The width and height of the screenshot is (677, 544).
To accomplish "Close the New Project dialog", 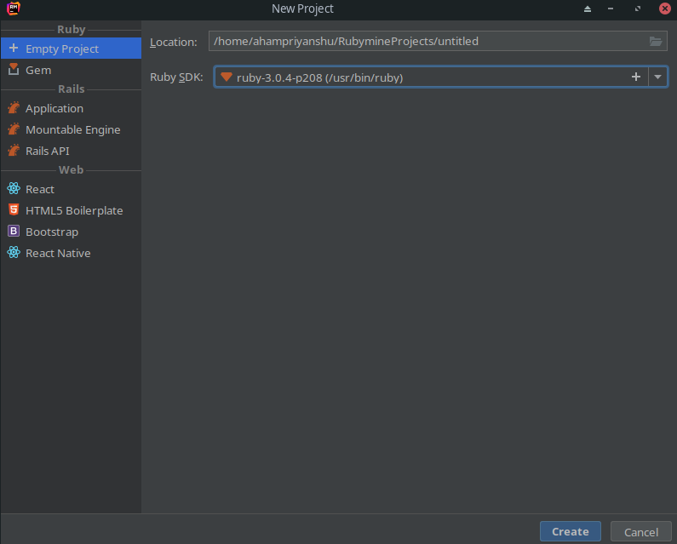I will (665, 9).
